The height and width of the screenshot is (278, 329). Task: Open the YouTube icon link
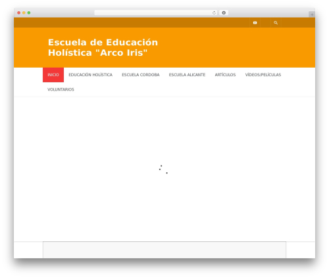tap(255, 23)
